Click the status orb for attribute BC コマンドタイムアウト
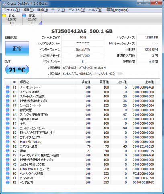Viewport: 164px width, 194px height. coord(8,137)
